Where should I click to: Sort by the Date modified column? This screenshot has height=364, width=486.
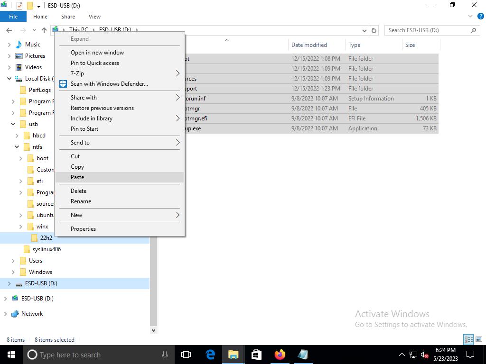pyautogui.click(x=309, y=45)
